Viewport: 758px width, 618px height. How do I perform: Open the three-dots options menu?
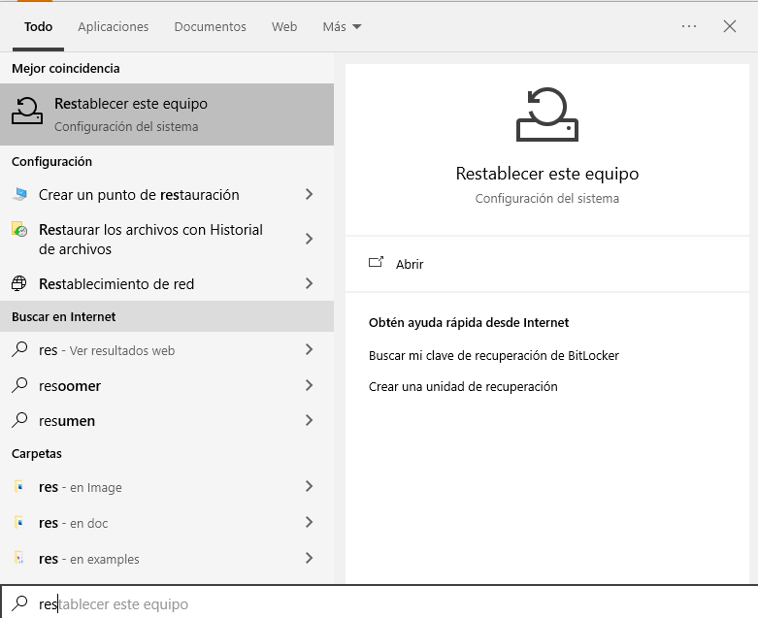point(689,26)
